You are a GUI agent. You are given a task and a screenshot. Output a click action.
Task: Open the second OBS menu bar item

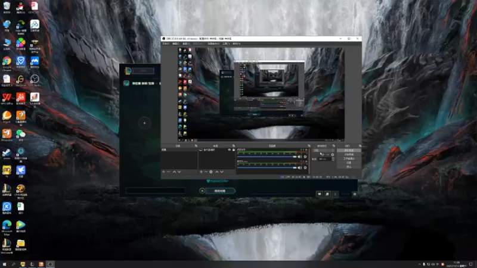pos(176,43)
